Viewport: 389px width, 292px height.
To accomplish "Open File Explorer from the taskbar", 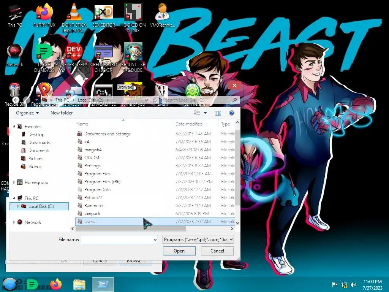I will [x=79, y=284].
